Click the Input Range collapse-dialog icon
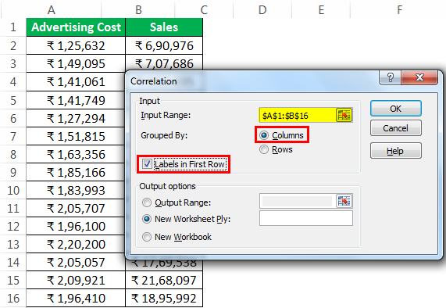Viewport: 446px width, 308px height. [x=344, y=115]
